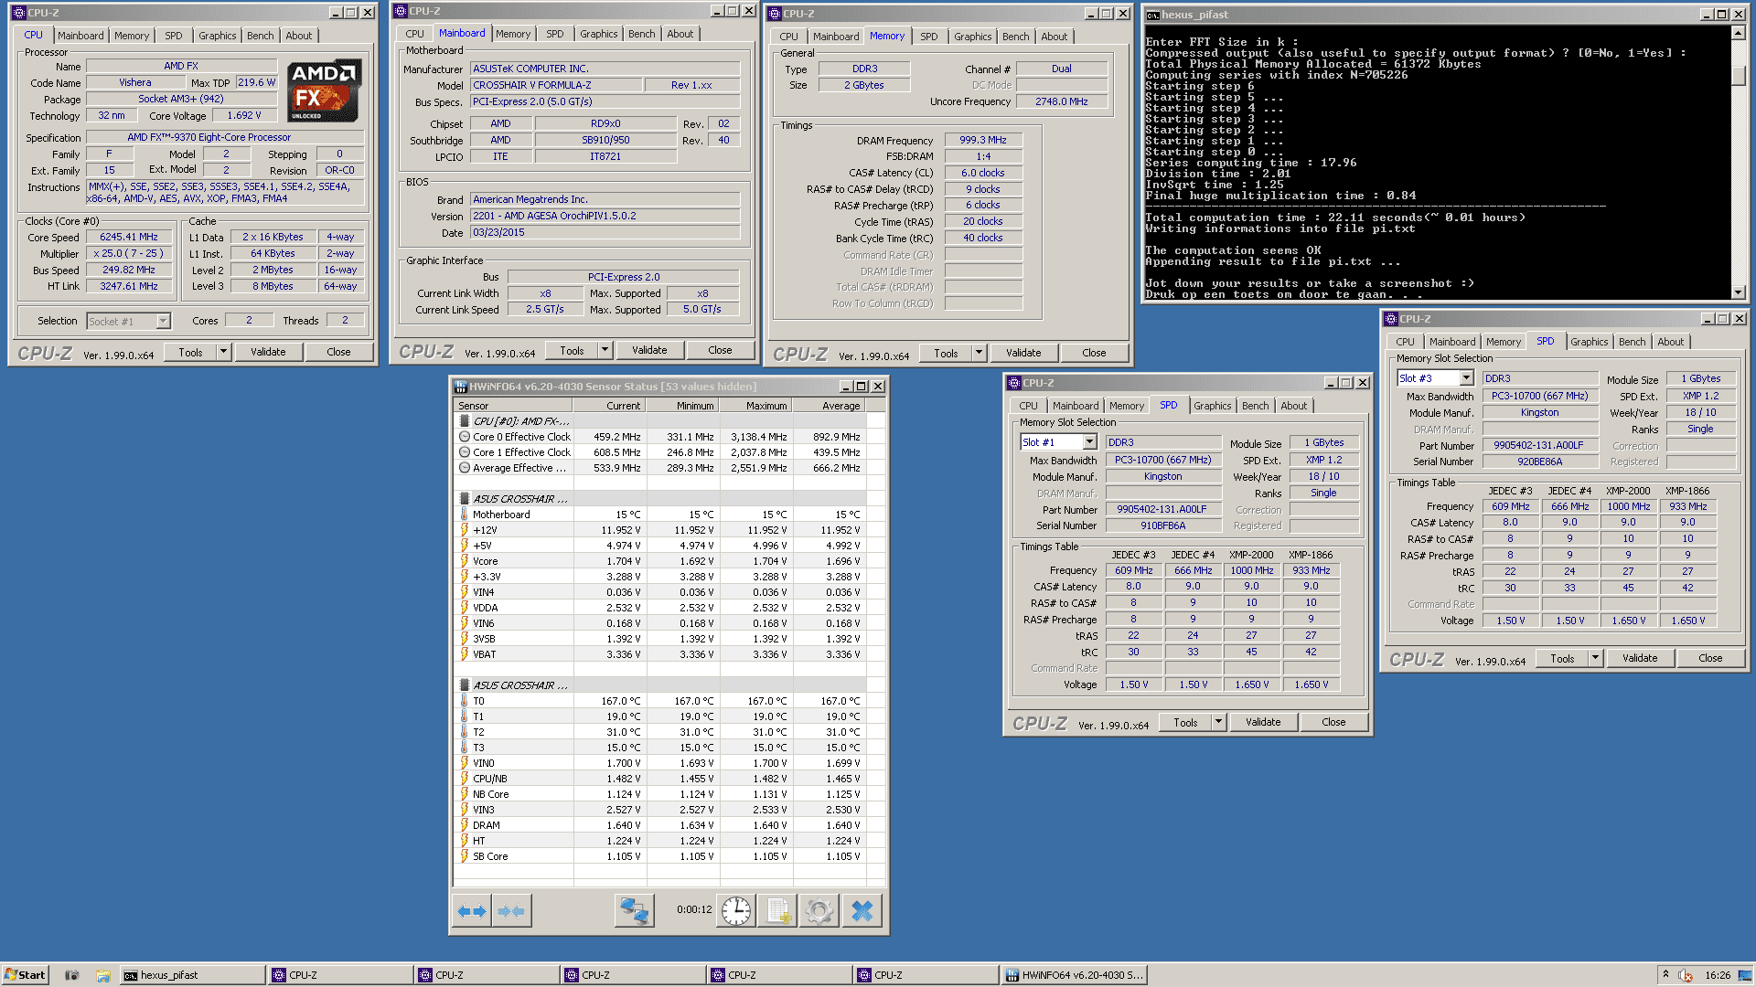Open Graphics tab in CPU-Z Mainboard window
Screen dimensions: 1756x987
coord(598,34)
